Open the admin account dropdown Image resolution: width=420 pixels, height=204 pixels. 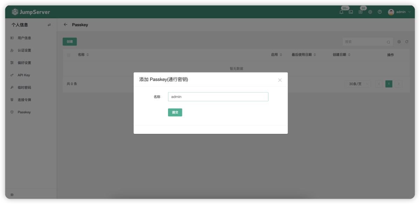pos(400,12)
